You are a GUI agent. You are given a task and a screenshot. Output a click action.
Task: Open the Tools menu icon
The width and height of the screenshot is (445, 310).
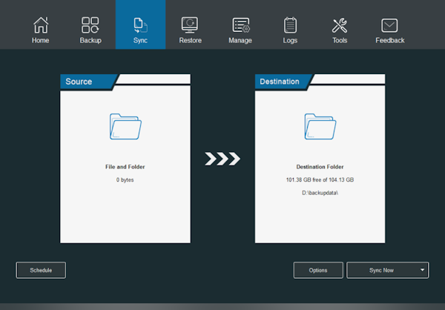(340, 26)
